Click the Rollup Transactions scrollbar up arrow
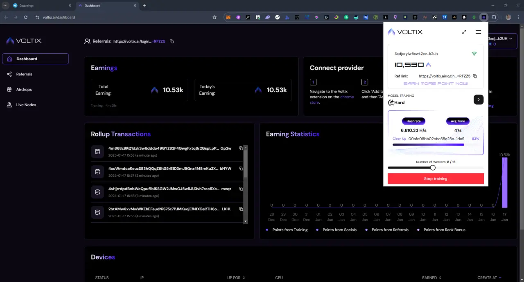This screenshot has height=282, width=524. (246, 147)
